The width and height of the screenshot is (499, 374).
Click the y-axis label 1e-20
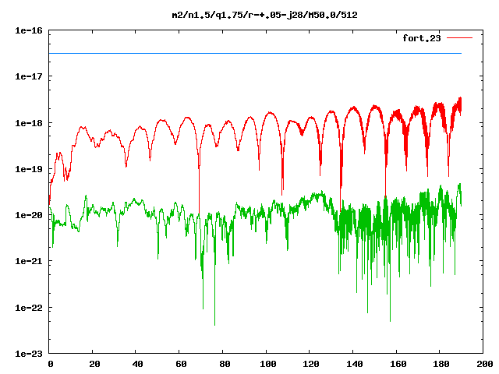point(29,215)
